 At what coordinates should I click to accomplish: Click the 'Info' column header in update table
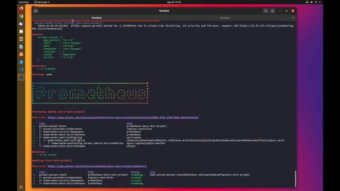pos(152,172)
